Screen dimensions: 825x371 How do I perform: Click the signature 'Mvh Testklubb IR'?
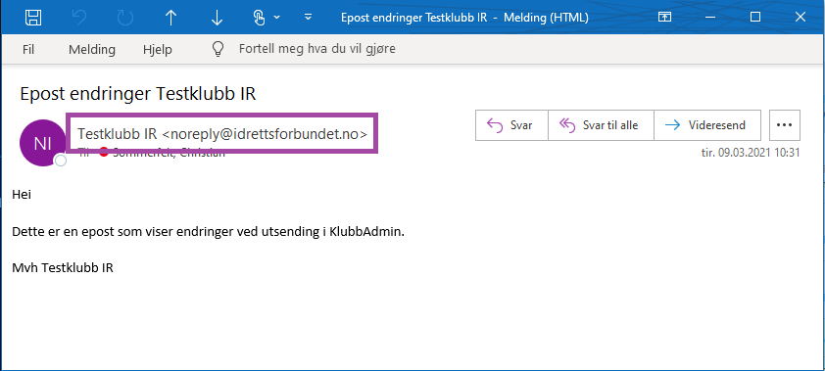[x=63, y=268]
